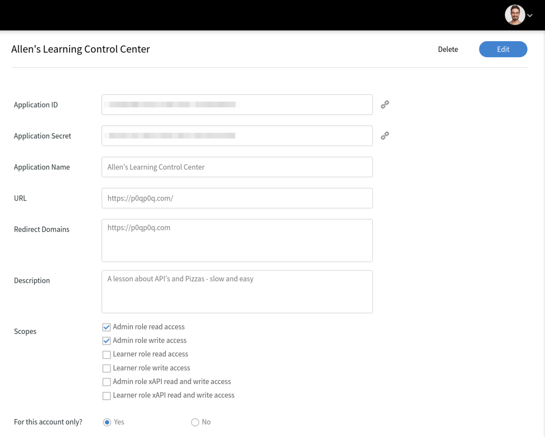The height and width of the screenshot is (437, 545).
Task: Enable Learner role write access
Action: coord(106,368)
